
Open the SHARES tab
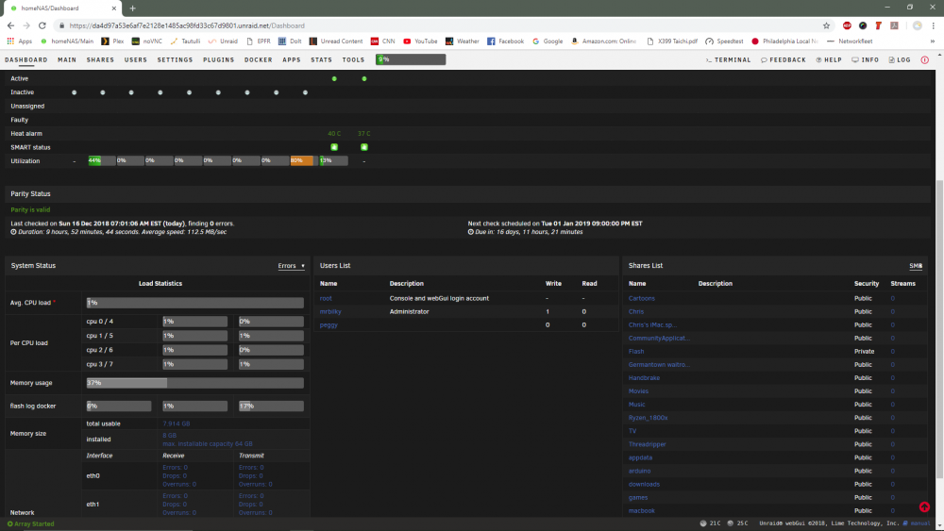coord(100,60)
